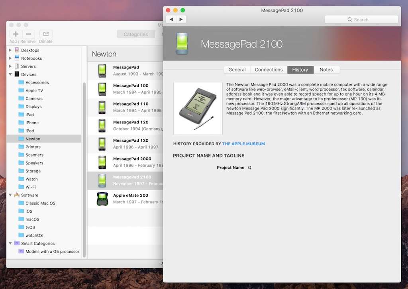
Task: Click the Printers folder icon
Action: tap(21, 146)
